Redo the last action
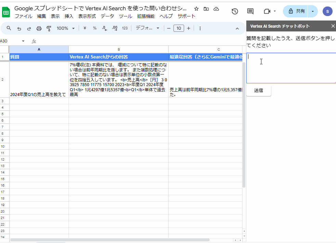Viewport: 336px width, 243px height. tap(29, 28)
